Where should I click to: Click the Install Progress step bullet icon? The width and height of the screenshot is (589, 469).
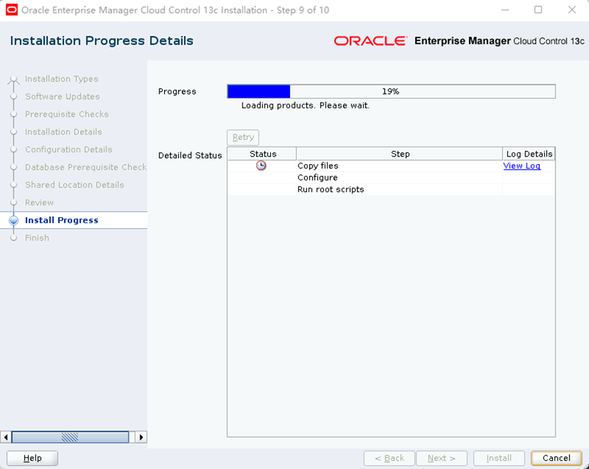(14, 221)
